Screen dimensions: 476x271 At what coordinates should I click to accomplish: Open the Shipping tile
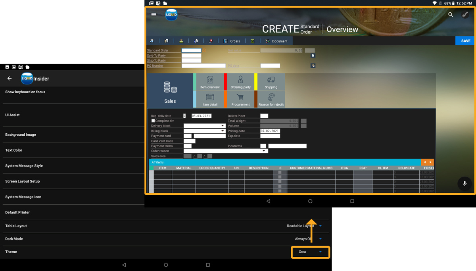pyautogui.click(x=271, y=82)
